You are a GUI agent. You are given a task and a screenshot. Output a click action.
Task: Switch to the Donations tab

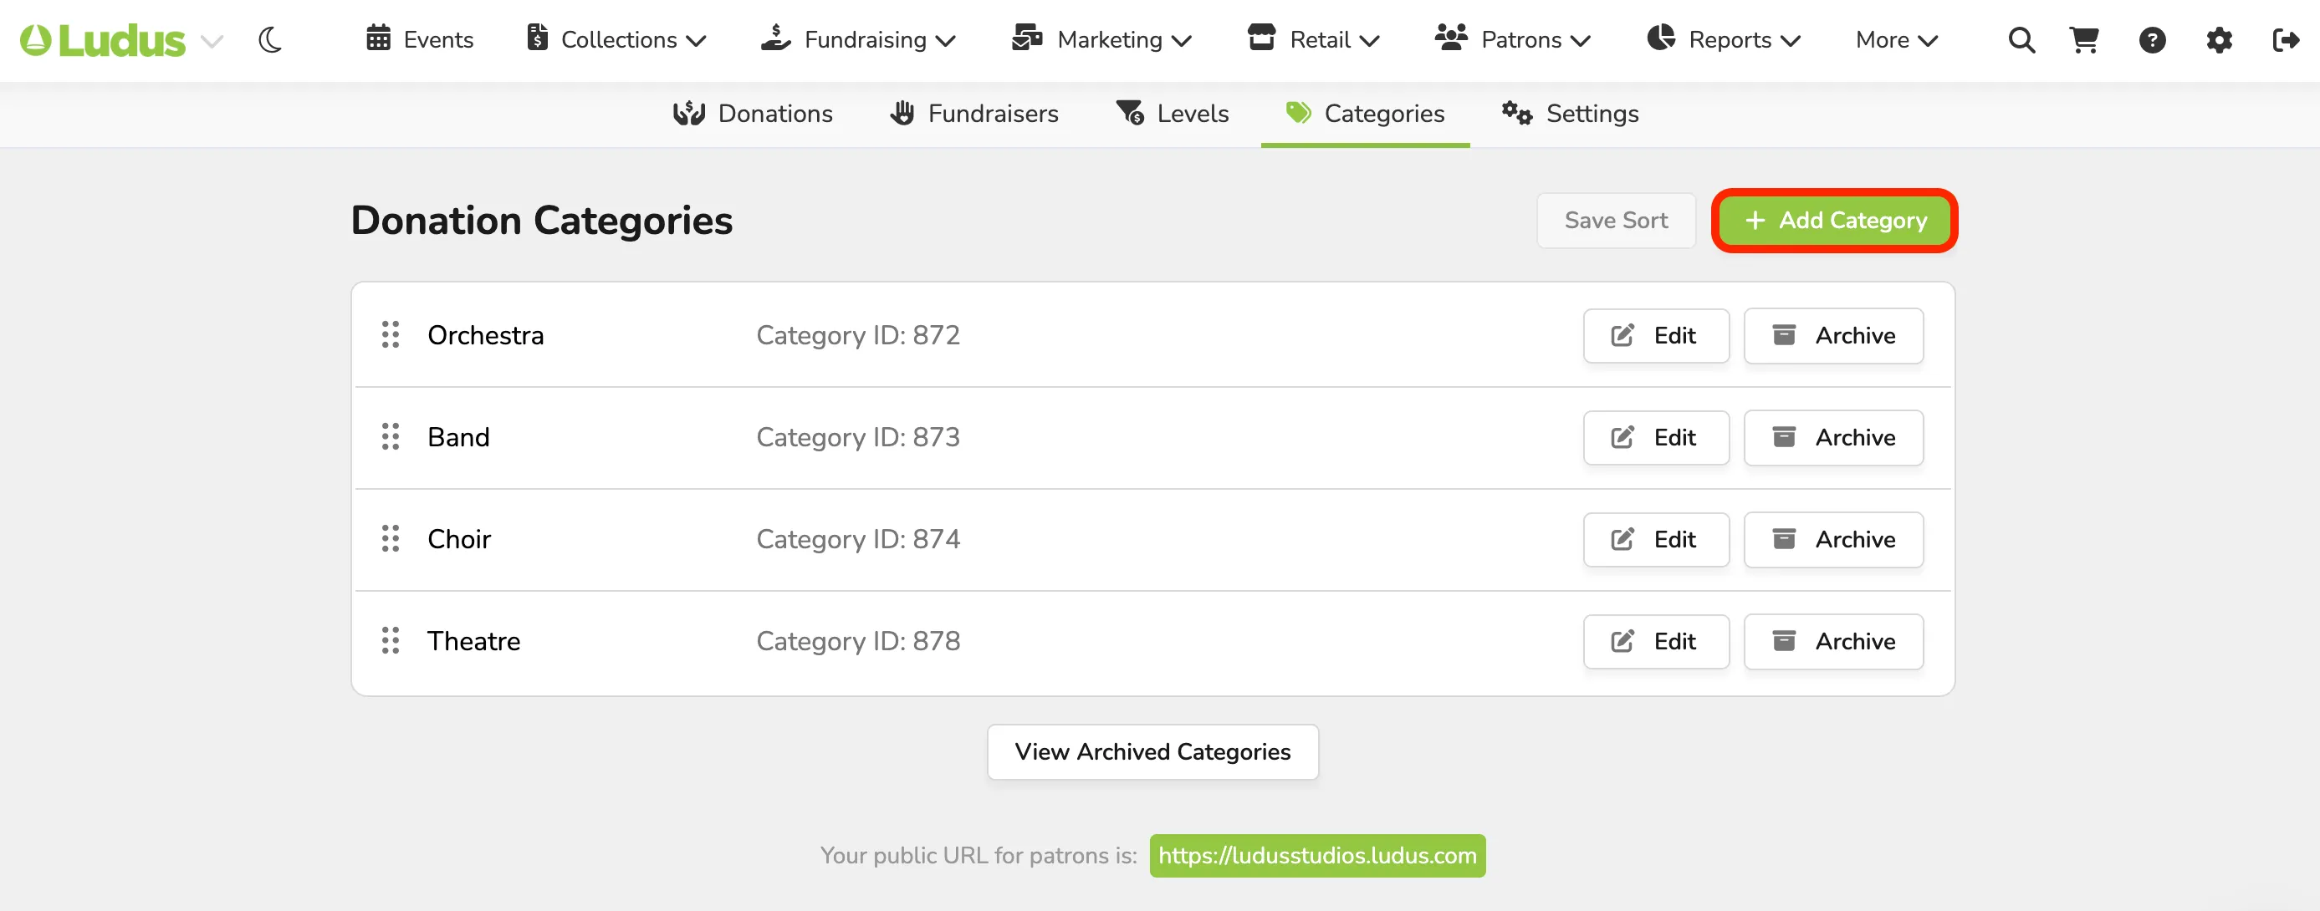point(753,114)
